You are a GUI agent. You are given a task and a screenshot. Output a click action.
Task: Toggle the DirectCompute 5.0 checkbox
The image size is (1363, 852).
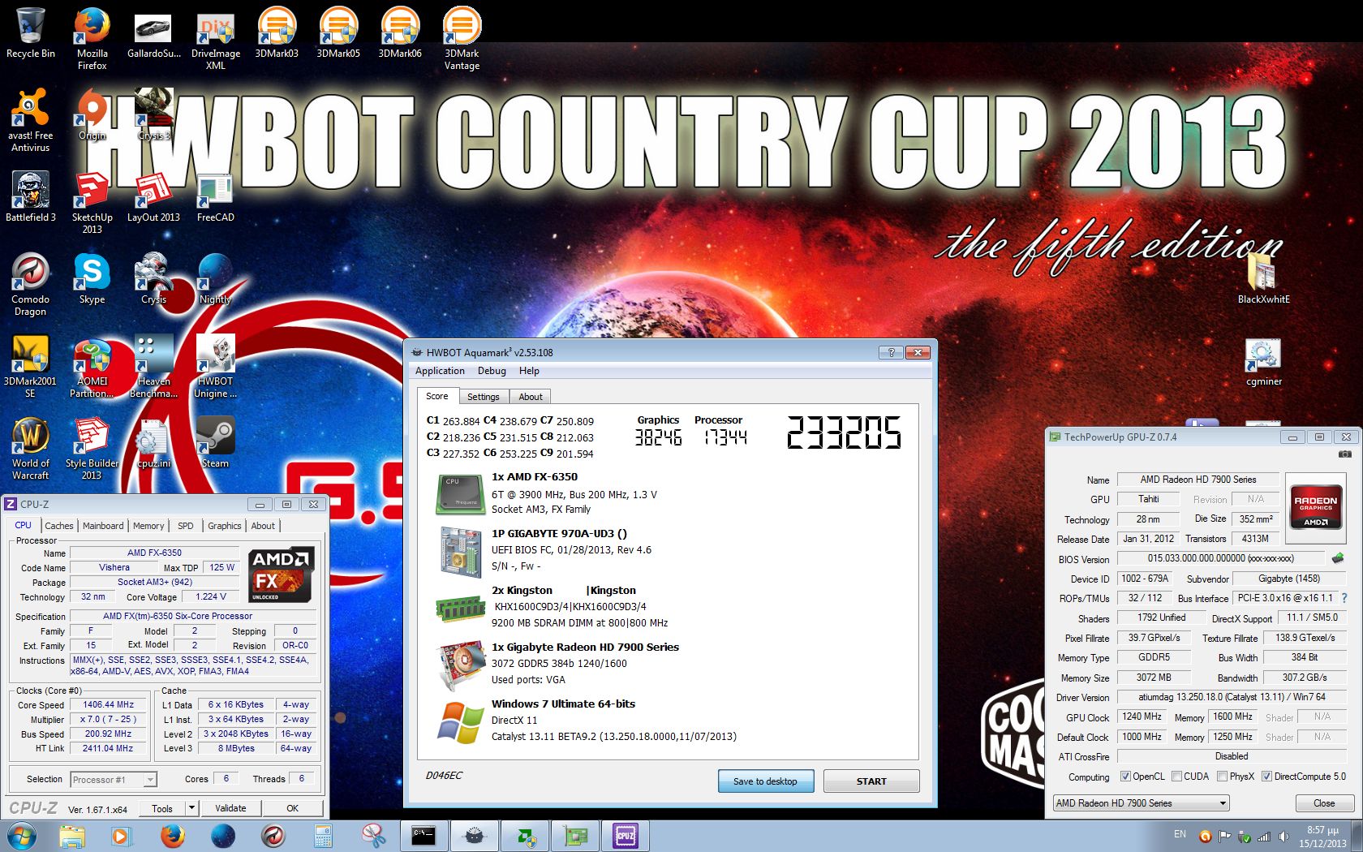1267,777
